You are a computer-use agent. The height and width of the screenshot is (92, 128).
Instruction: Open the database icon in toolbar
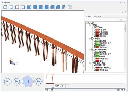point(64,7)
